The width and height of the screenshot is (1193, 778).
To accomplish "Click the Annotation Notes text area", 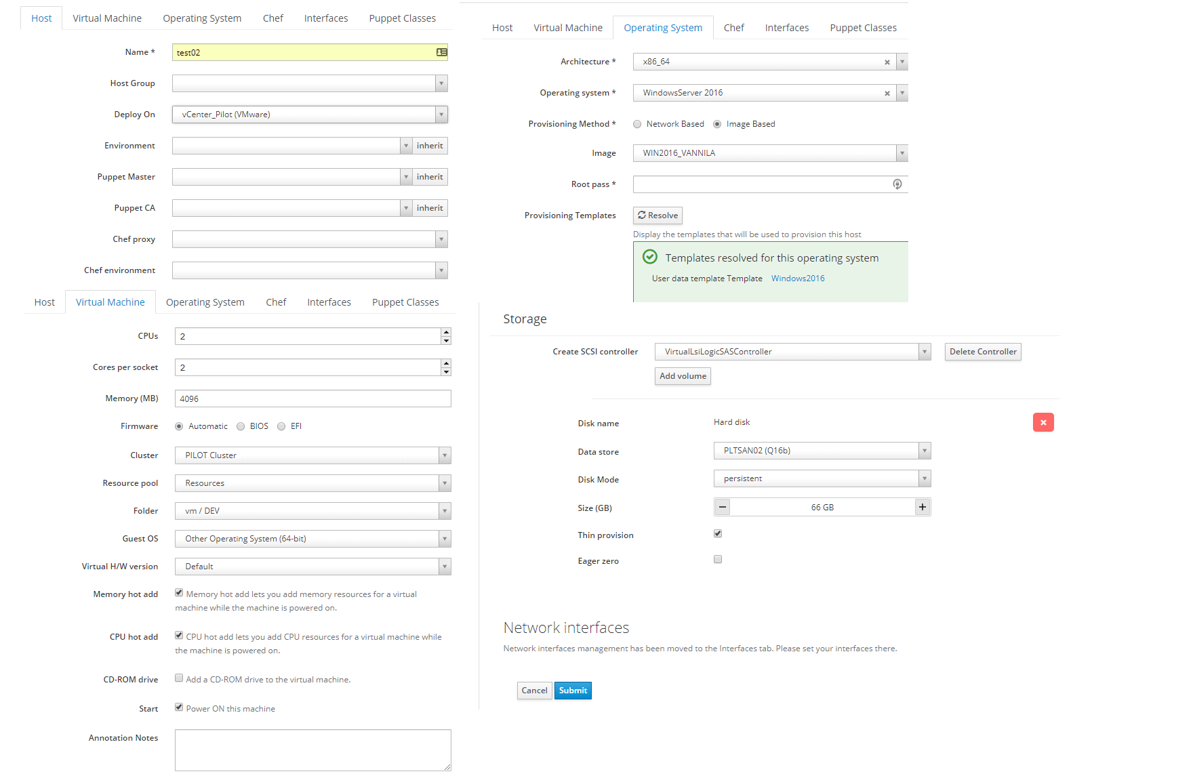I will 313,750.
